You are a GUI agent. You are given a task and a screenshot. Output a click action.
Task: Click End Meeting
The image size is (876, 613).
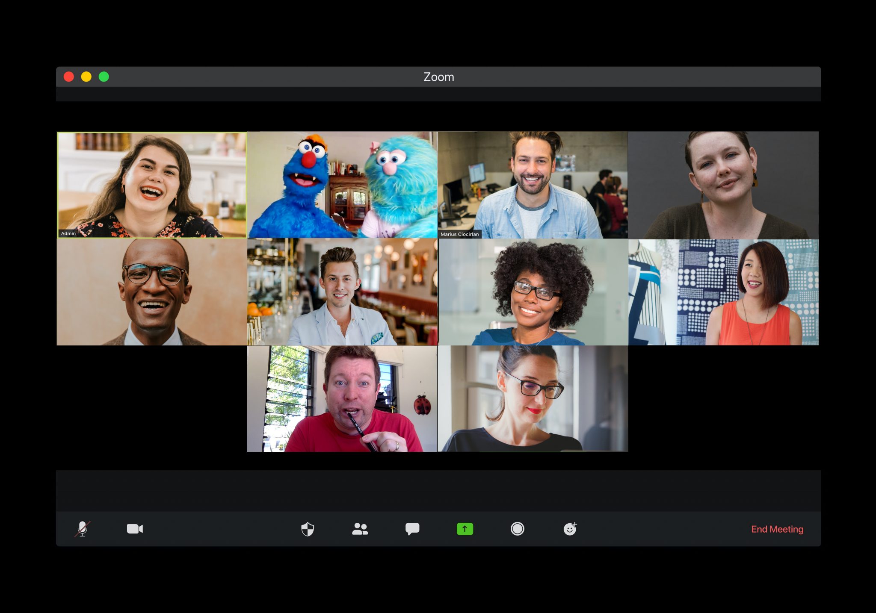778,529
